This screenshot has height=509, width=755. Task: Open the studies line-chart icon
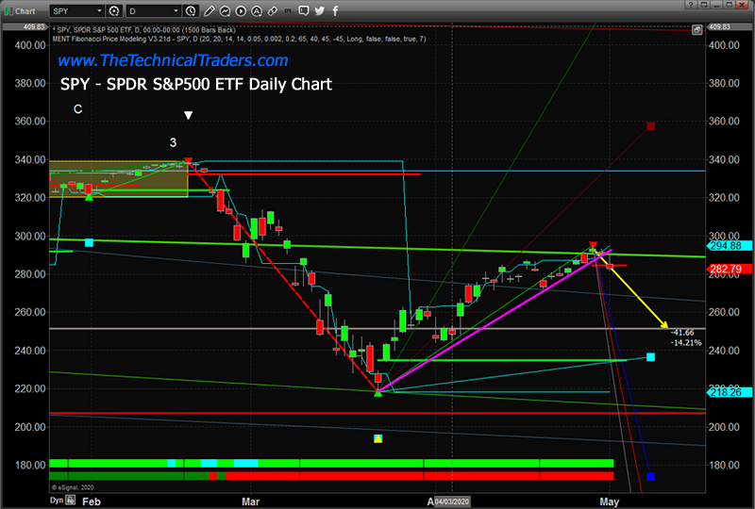[225, 10]
